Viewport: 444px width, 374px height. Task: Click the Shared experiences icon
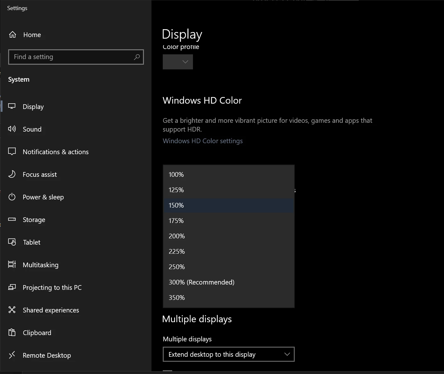(12, 310)
